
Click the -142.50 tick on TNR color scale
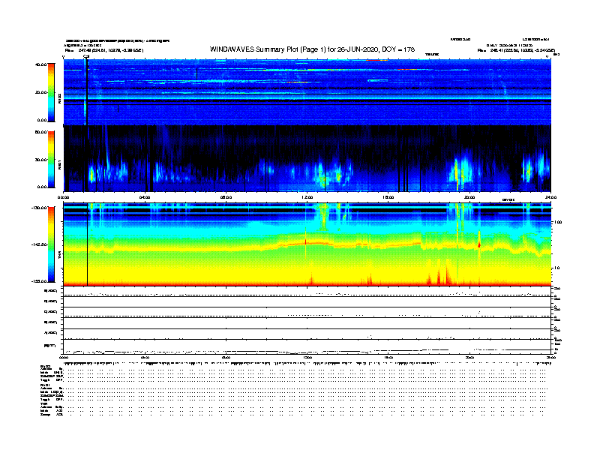click(x=40, y=244)
